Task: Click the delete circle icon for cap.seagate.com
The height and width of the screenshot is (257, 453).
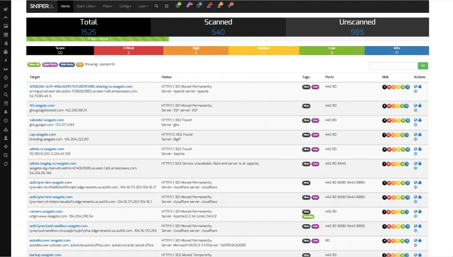Action: point(415,139)
